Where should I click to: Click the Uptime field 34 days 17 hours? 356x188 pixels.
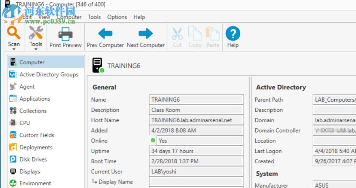(x=196, y=151)
